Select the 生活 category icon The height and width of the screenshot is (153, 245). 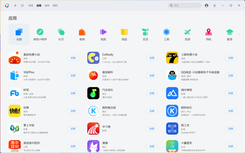click(x=145, y=32)
